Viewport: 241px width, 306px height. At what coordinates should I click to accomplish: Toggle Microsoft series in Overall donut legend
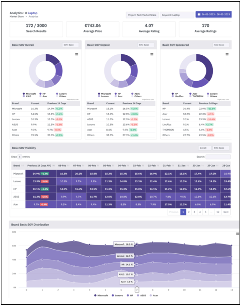(x=29, y=93)
